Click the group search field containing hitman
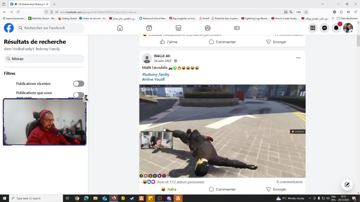The image size is (360, 202). click(x=44, y=59)
